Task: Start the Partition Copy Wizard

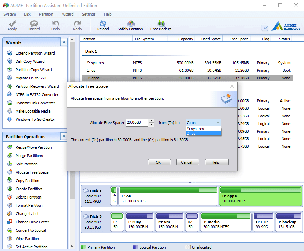Action: [34, 70]
